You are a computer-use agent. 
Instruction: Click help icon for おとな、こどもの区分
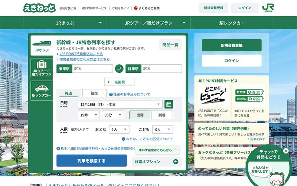click(x=123, y=139)
